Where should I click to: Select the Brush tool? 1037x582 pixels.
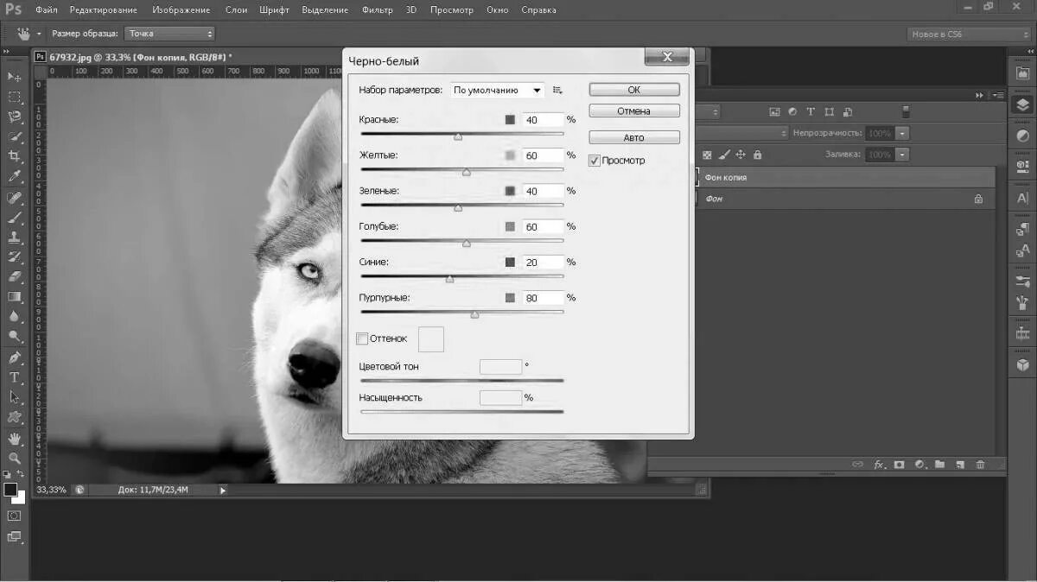point(15,218)
